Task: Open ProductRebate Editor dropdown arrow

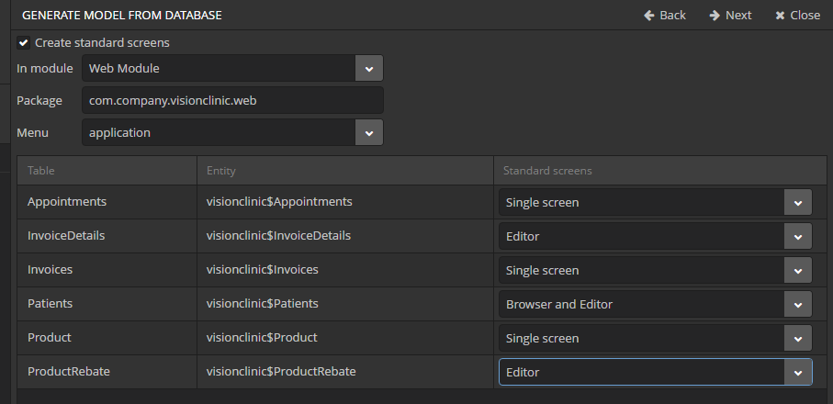Action: tap(797, 373)
